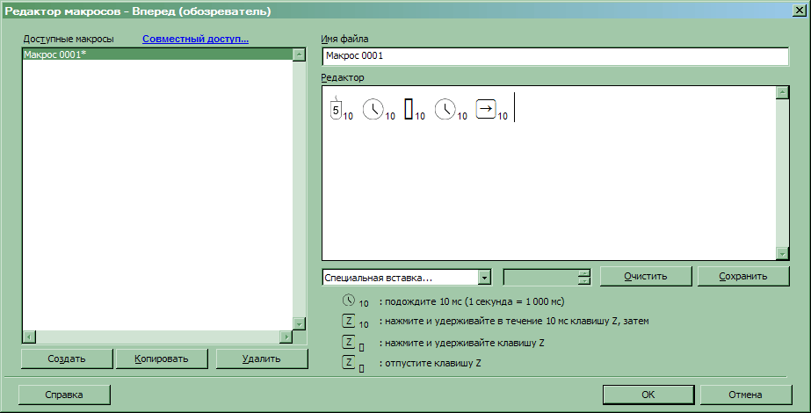Screen dimensions: 811x413
Task: Select the first clock delay icon in editor
Action: click(x=373, y=109)
